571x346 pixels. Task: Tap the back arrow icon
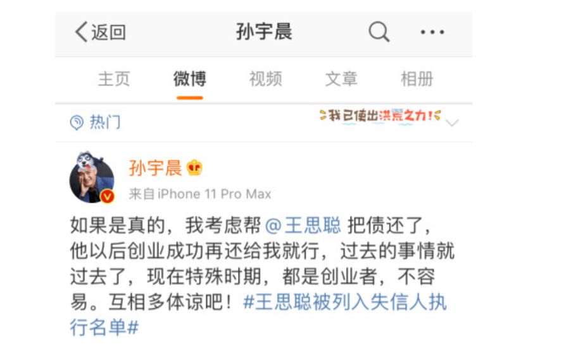[x=81, y=32]
